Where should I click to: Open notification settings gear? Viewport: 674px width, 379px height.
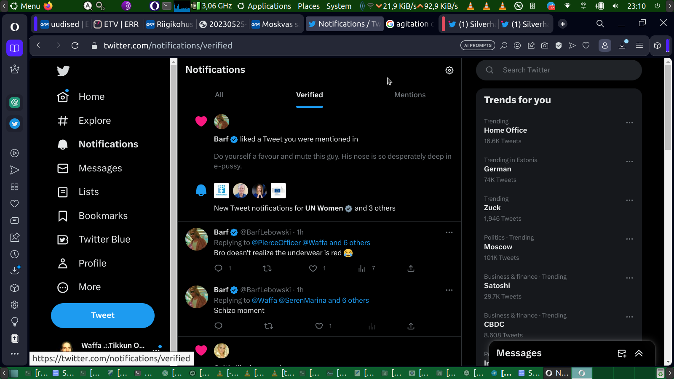449,70
